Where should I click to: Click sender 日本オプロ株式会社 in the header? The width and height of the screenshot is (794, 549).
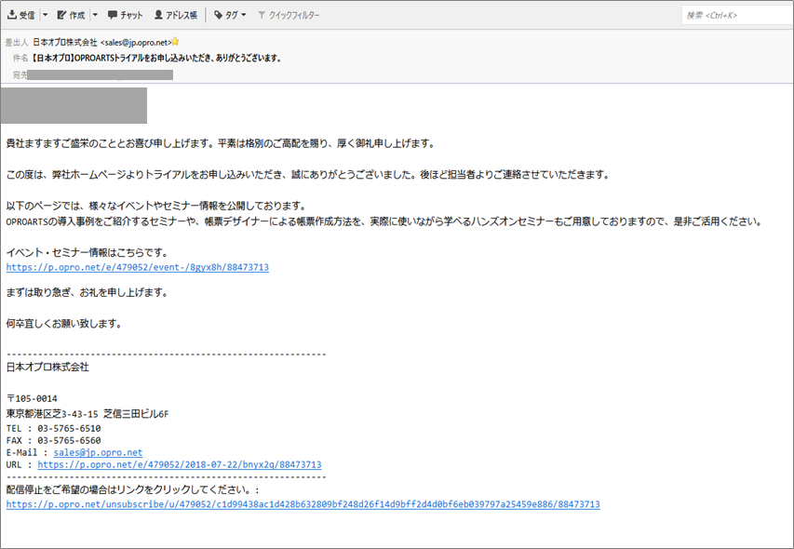[x=65, y=42]
